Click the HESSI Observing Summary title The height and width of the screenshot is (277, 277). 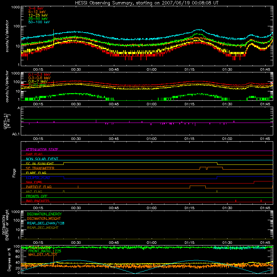point(147,3)
